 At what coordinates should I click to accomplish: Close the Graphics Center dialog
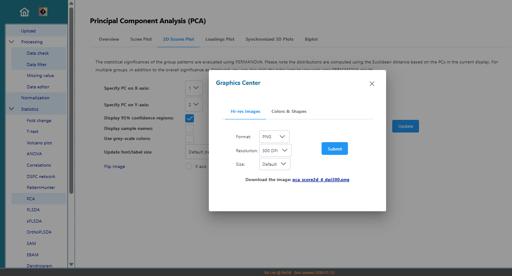click(x=372, y=84)
